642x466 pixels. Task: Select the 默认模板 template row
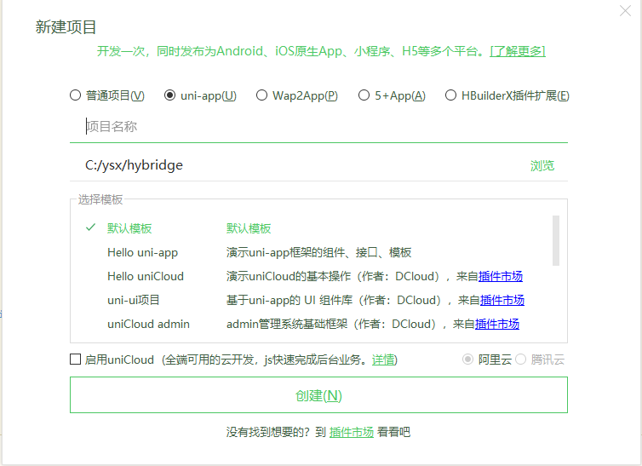click(318, 228)
